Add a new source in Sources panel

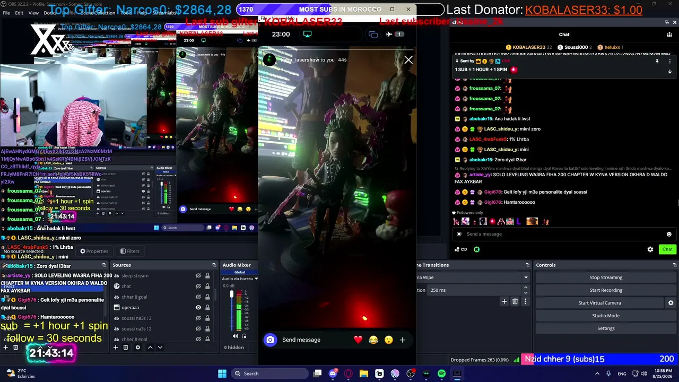click(x=115, y=348)
